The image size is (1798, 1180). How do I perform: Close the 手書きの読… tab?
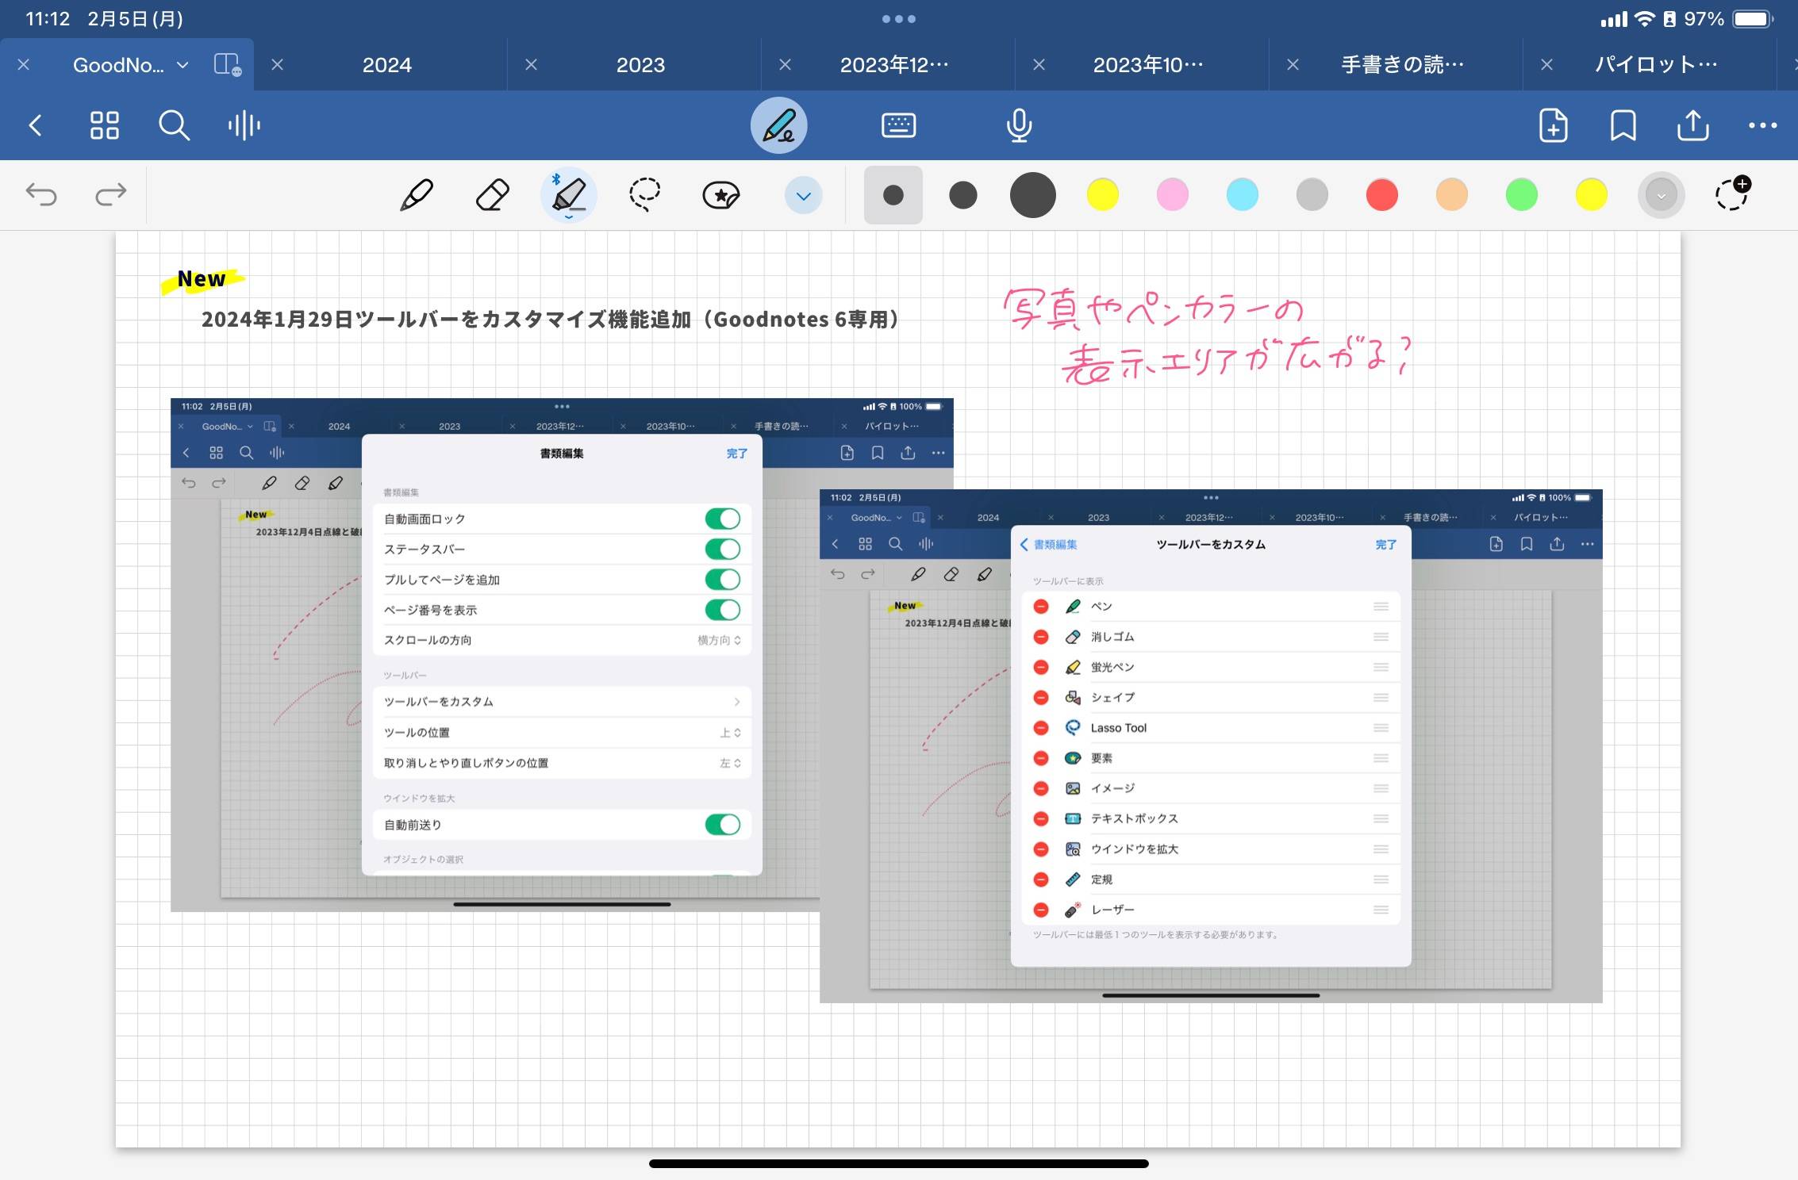point(1293,65)
